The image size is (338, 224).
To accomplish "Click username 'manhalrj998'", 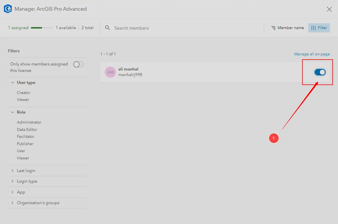I will [130, 75].
